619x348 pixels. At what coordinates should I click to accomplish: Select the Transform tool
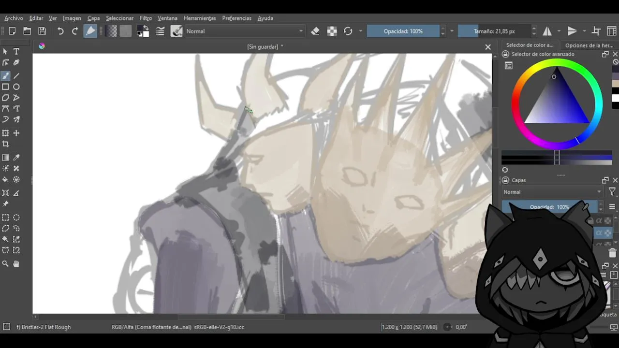point(5,133)
